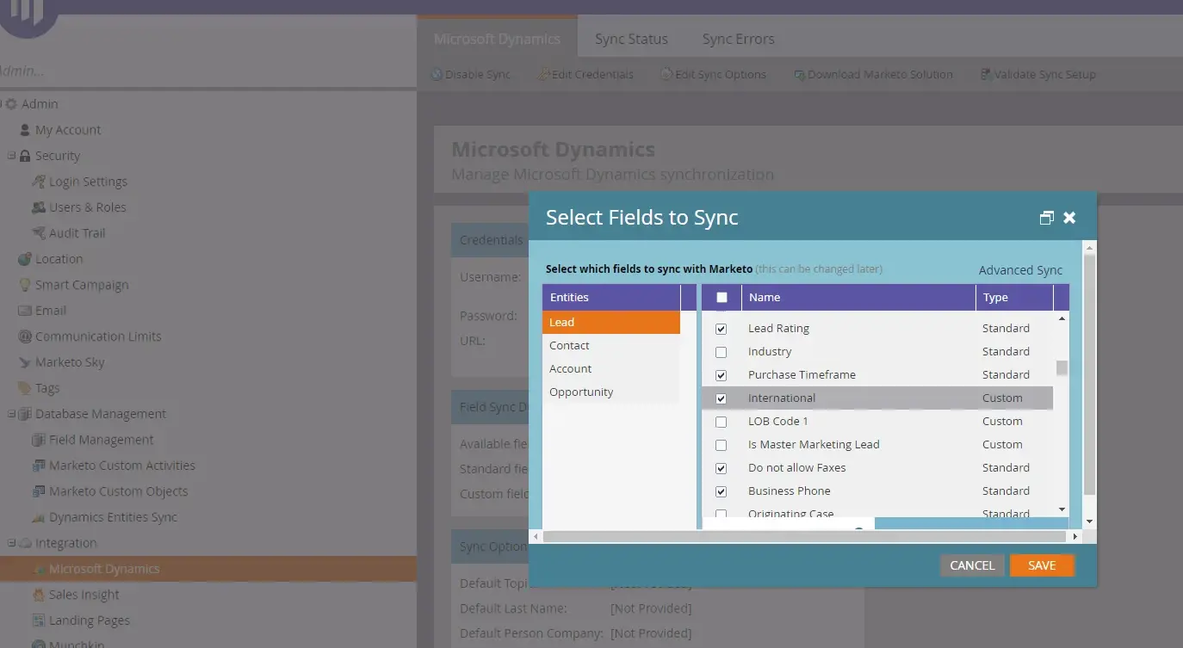This screenshot has width=1183, height=648.
Task: Click the Download Marketo Solution icon
Action: 799,75
